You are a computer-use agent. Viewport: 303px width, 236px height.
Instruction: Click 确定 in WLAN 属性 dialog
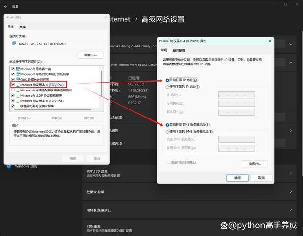tap(73, 159)
